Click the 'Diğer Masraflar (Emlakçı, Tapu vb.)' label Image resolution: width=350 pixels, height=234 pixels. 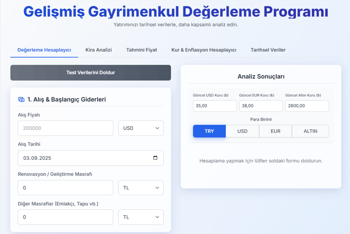pos(58,203)
